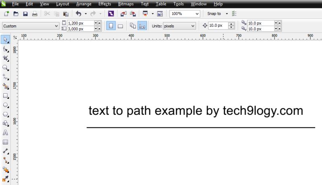Select the Shape tool
Image resolution: width=322 pixels, height=185 pixels.
pos(6,49)
